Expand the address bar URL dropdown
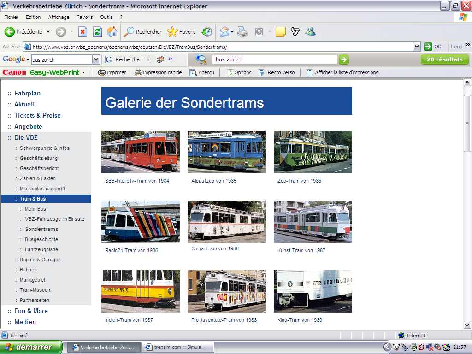Screen dimensions: 472x354 (x=417, y=47)
